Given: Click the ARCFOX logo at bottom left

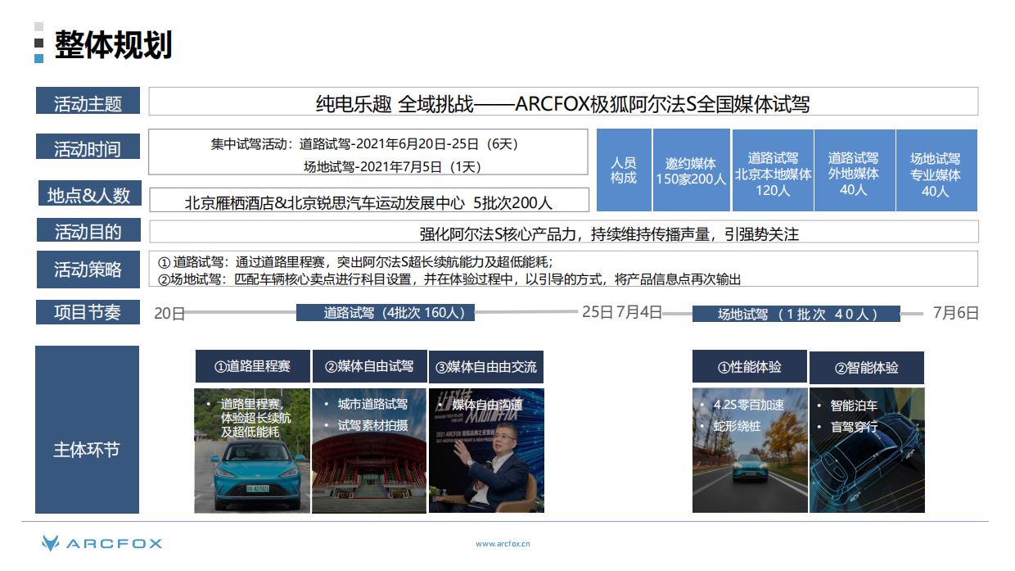Looking at the screenshot, I should (x=101, y=542).
